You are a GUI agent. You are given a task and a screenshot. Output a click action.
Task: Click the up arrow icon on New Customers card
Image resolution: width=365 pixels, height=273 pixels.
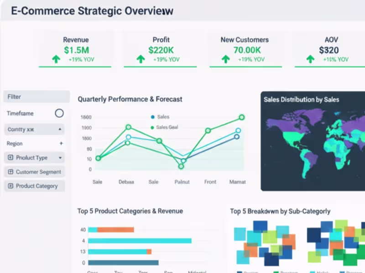point(225,58)
